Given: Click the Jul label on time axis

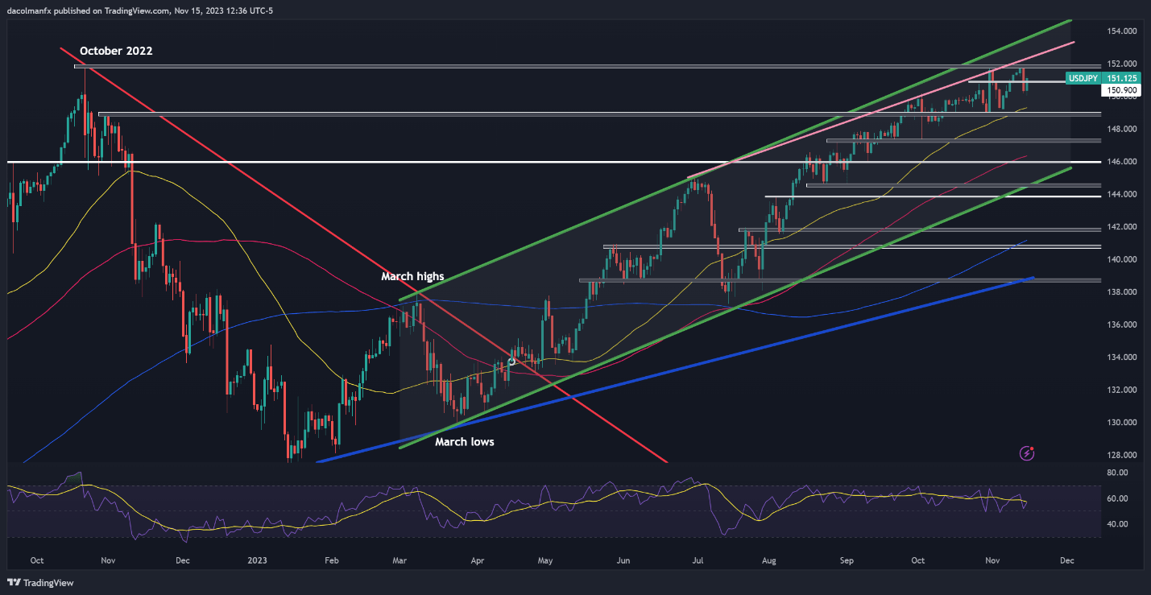Looking at the screenshot, I should click(x=698, y=559).
